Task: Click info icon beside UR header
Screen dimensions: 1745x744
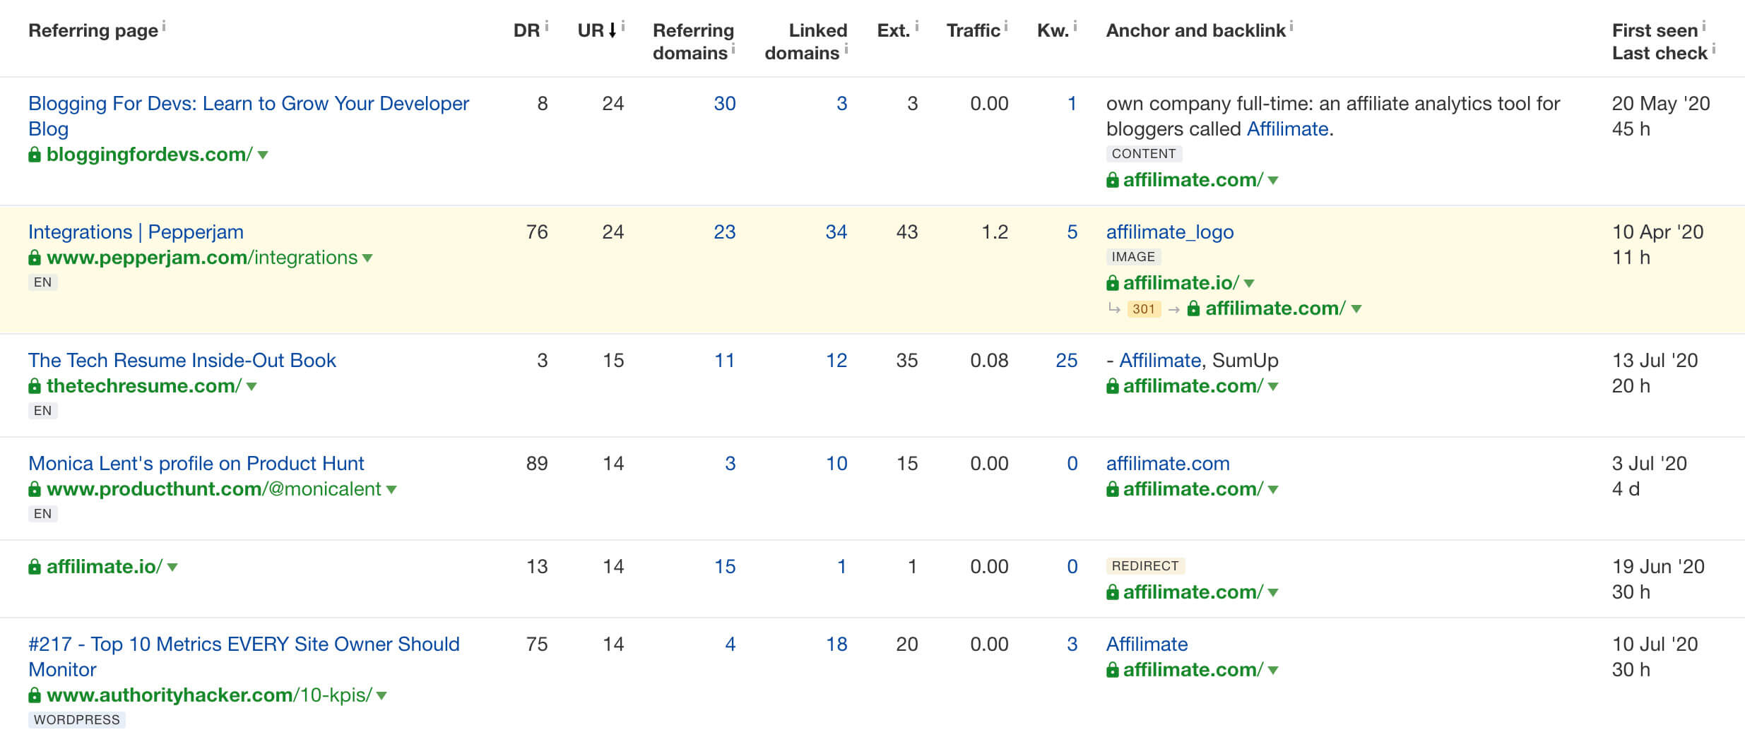Action: 623,25
